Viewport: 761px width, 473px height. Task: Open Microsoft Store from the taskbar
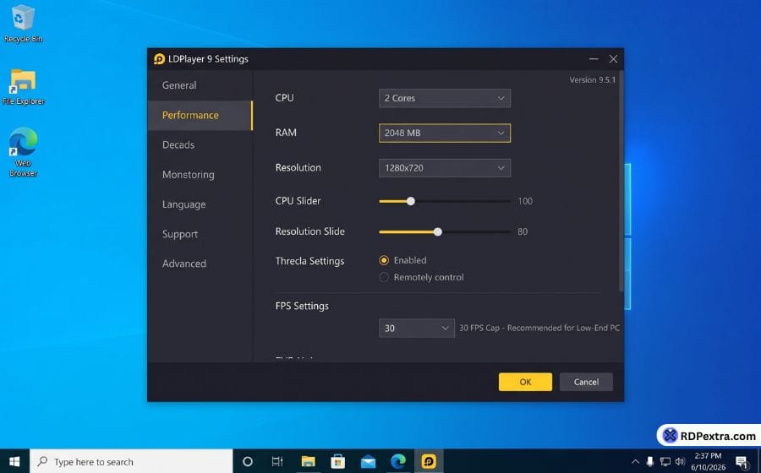pyautogui.click(x=337, y=461)
